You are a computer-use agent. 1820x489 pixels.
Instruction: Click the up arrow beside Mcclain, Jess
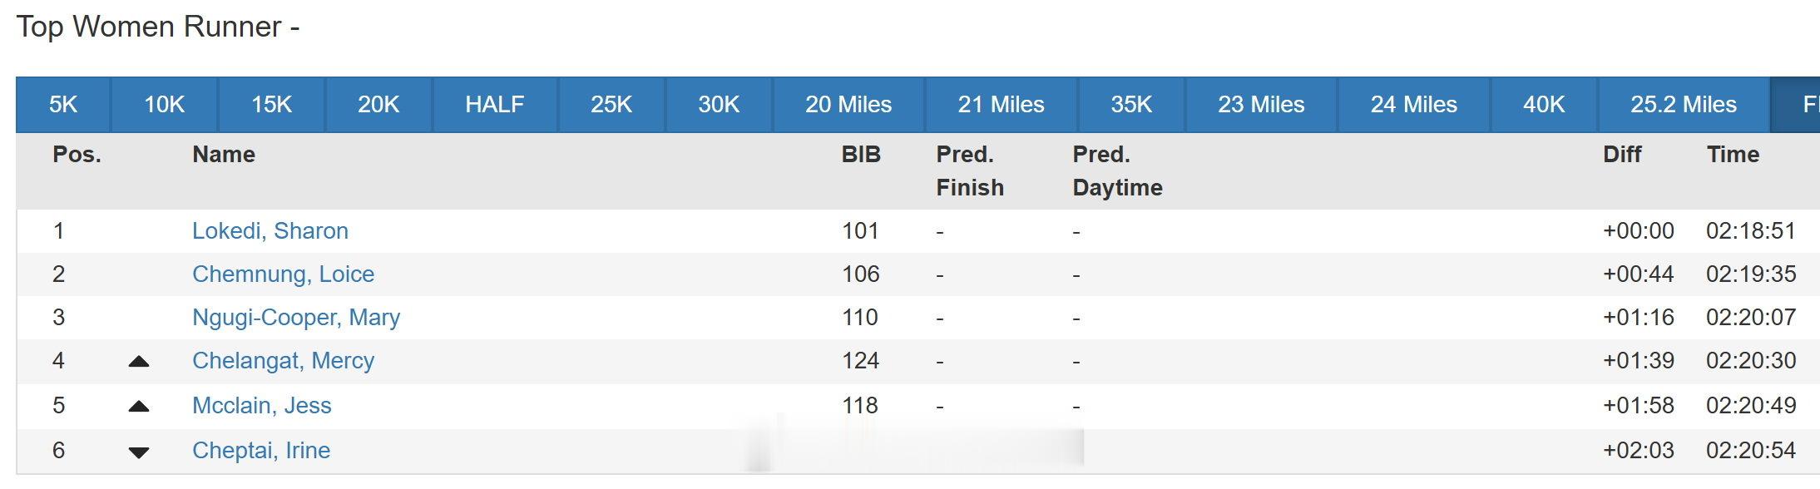pyautogui.click(x=139, y=407)
